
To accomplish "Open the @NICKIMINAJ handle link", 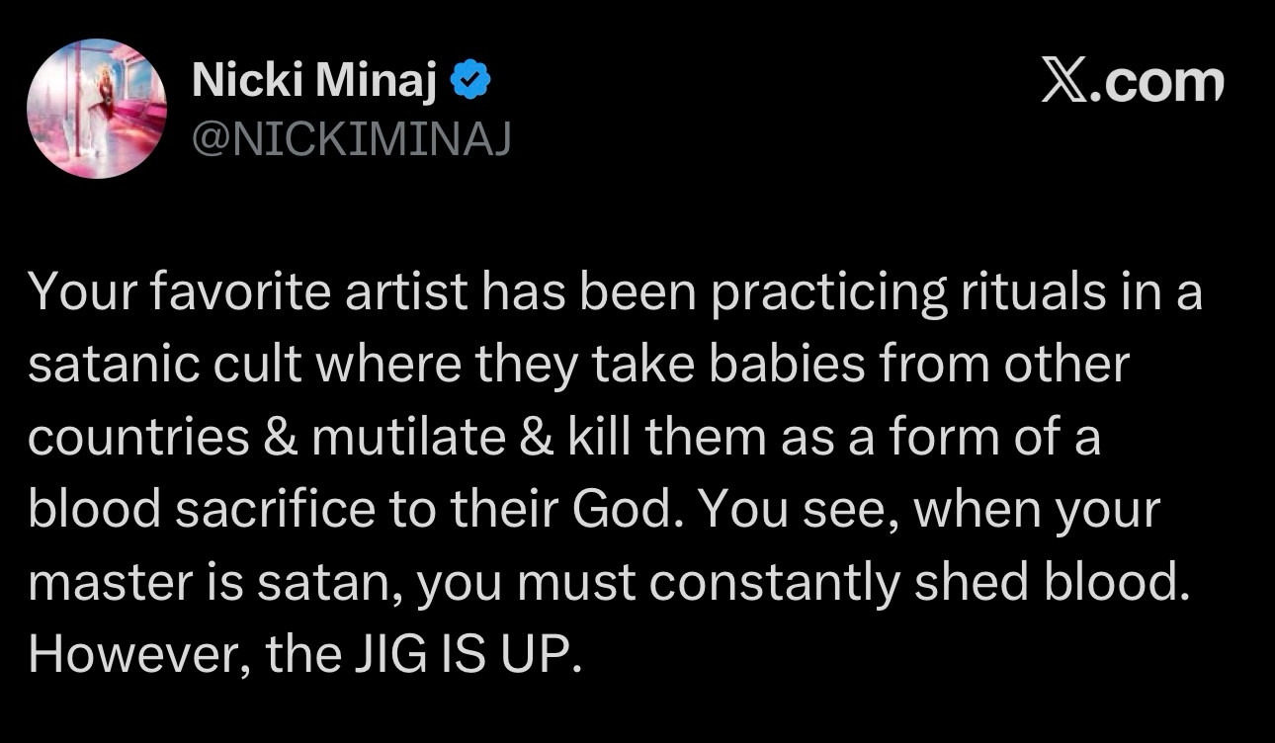I will pos(351,141).
